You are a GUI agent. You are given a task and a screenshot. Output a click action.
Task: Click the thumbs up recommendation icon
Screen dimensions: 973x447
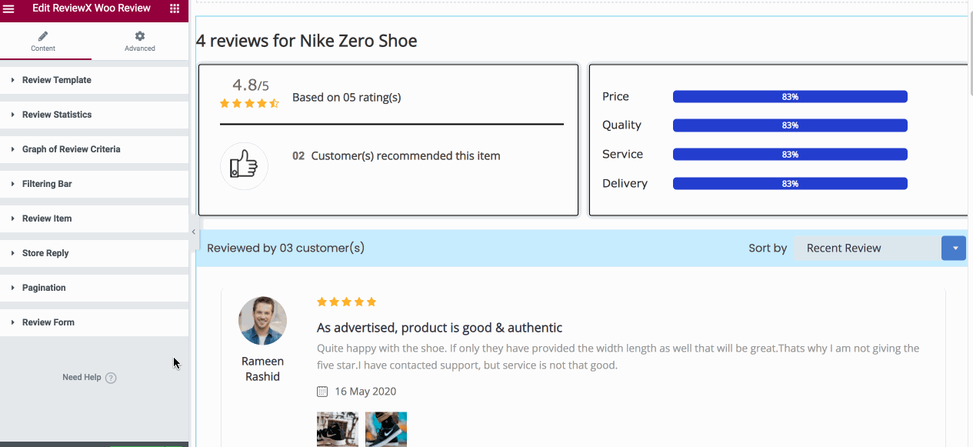pos(244,165)
